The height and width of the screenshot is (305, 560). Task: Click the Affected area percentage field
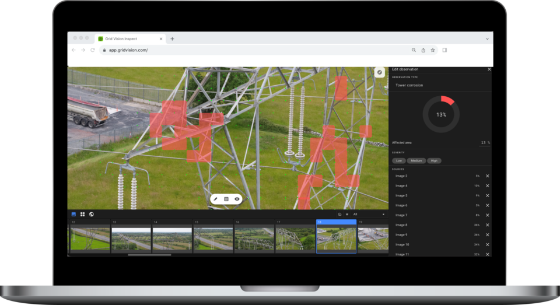(484, 143)
